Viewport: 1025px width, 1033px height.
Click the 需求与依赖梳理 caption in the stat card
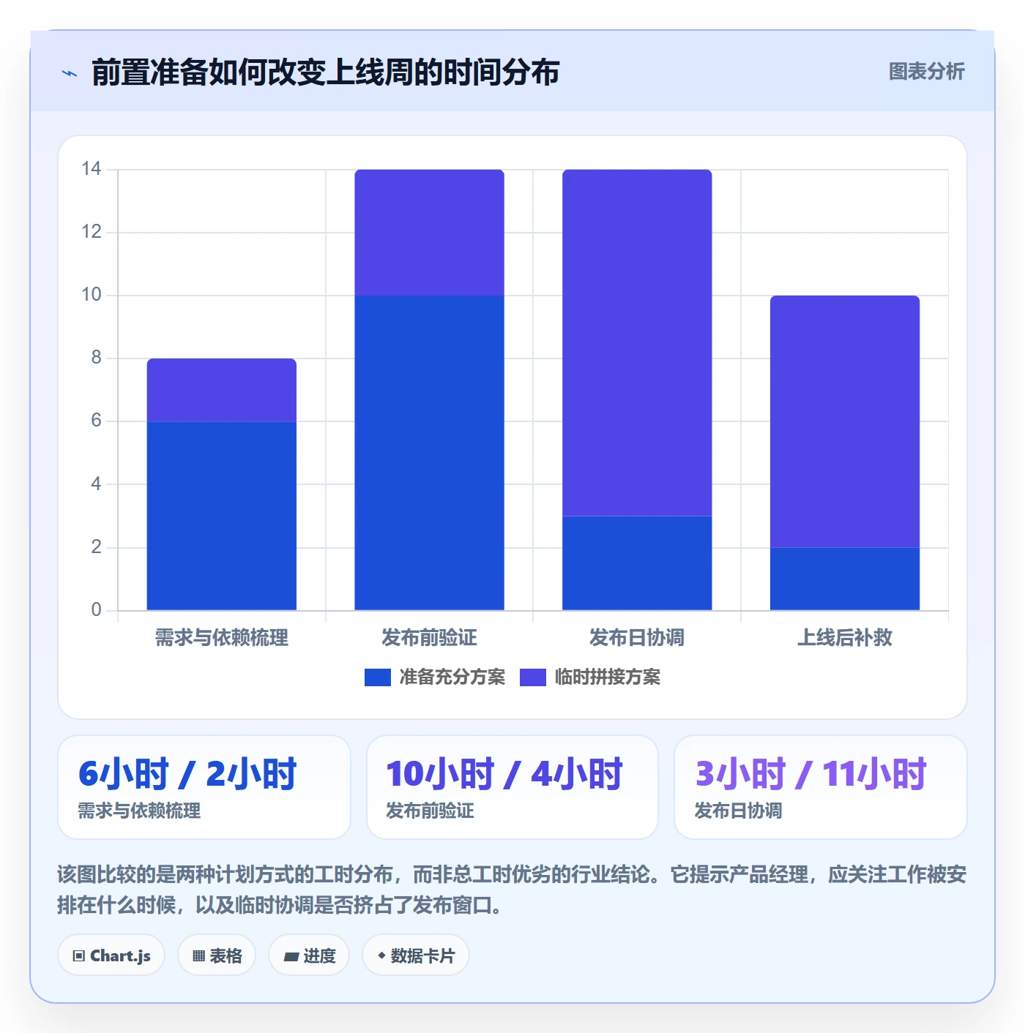139,811
